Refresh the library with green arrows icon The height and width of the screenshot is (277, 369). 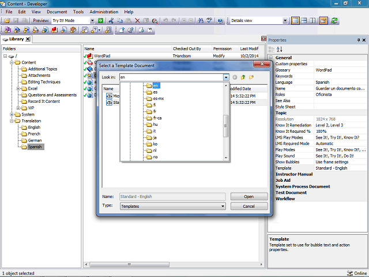(x=334, y=21)
